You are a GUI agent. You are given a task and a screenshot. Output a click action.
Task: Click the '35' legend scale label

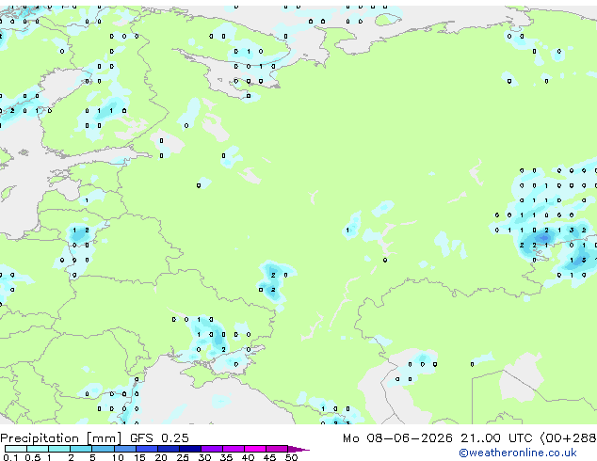[x=226, y=457]
